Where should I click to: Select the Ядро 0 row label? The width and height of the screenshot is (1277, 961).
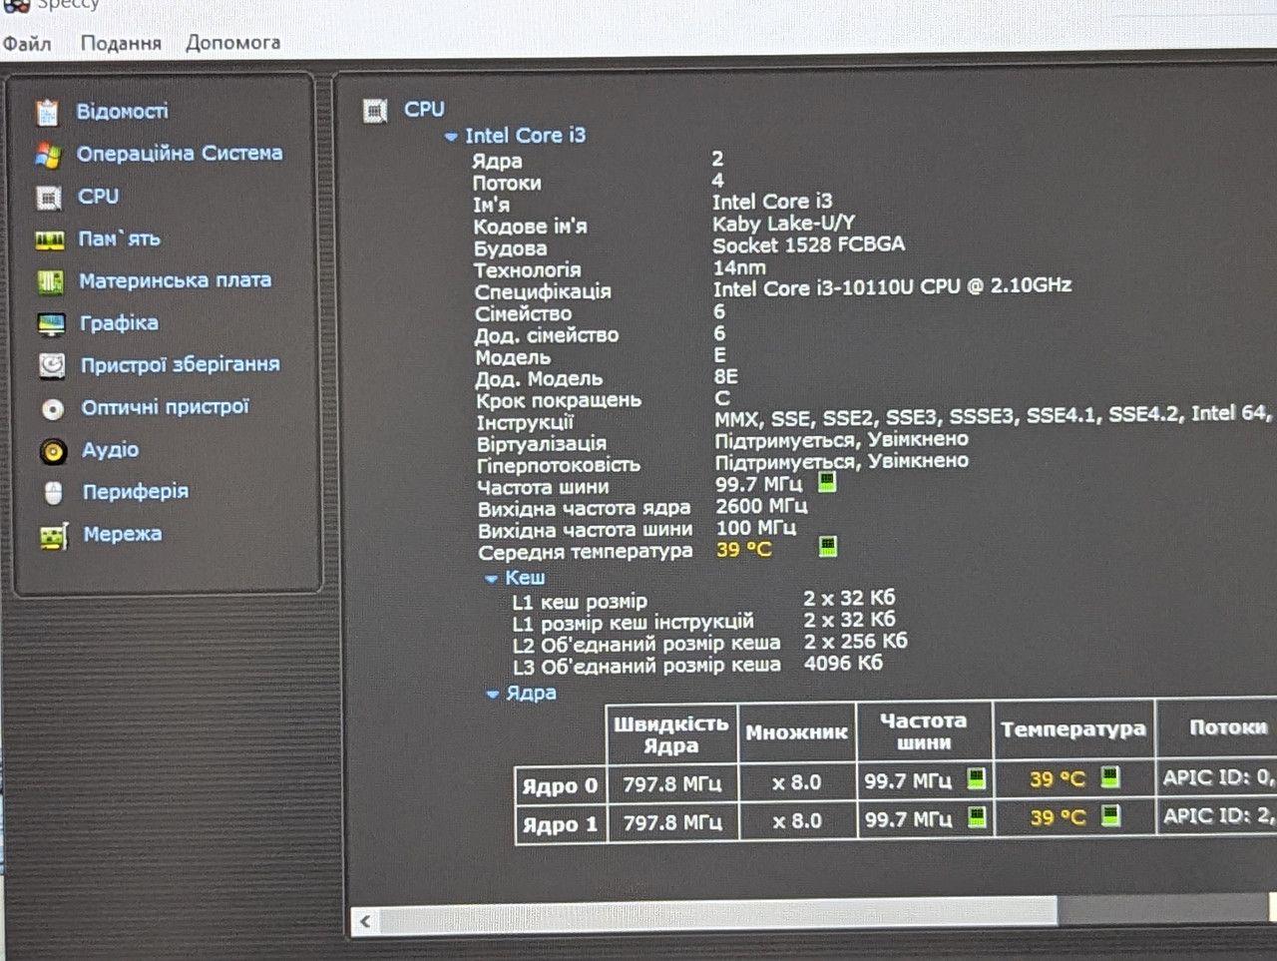tap(560, 786)
